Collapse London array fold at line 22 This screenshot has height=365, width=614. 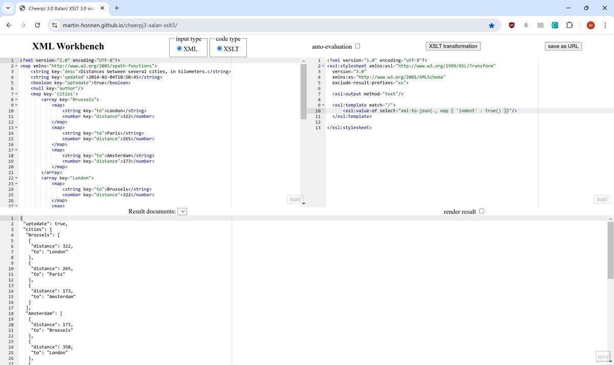pyautogui.click(x=16, y=178)
